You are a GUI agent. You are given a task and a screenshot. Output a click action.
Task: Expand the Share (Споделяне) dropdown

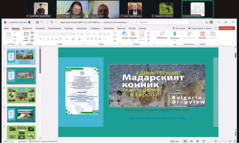234,28
